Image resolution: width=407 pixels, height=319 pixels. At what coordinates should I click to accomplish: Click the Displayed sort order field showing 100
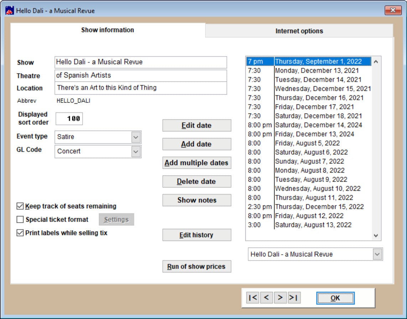click(69, 119)
